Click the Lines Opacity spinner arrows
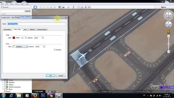Image resolution: width=174 pixels, height=98 pixels. click(x=43, y=38)
